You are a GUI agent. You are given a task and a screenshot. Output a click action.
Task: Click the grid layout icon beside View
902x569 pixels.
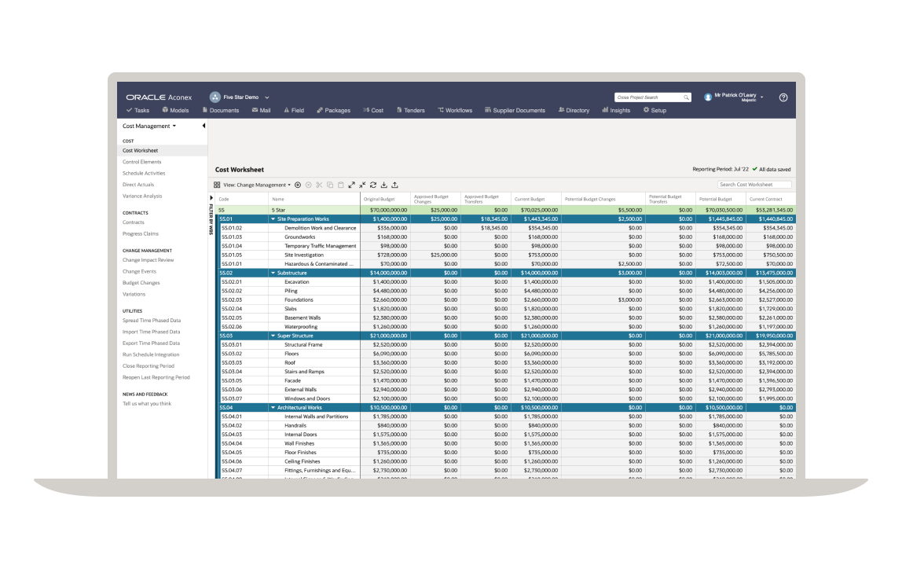(x=218, y=185)
